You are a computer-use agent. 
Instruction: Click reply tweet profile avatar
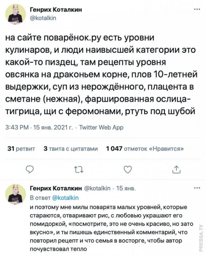pos(16,193)
